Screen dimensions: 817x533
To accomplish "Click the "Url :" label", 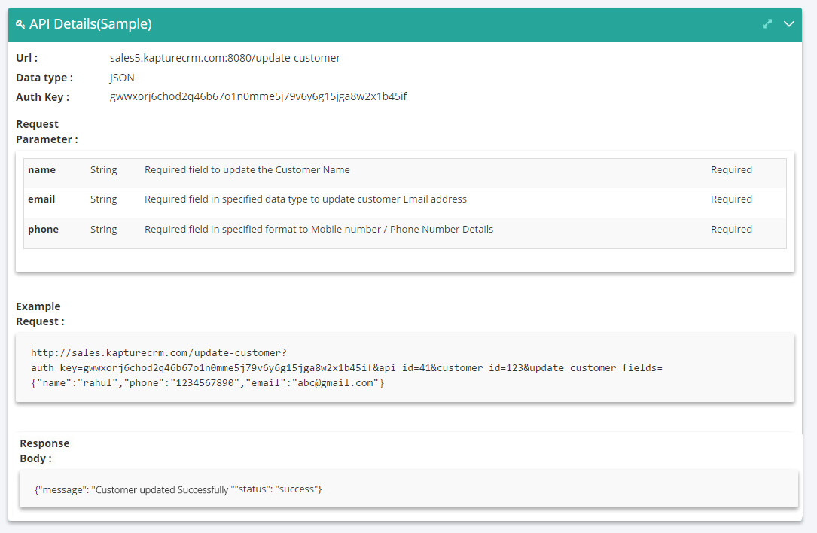I will click(x=26, y=58).
